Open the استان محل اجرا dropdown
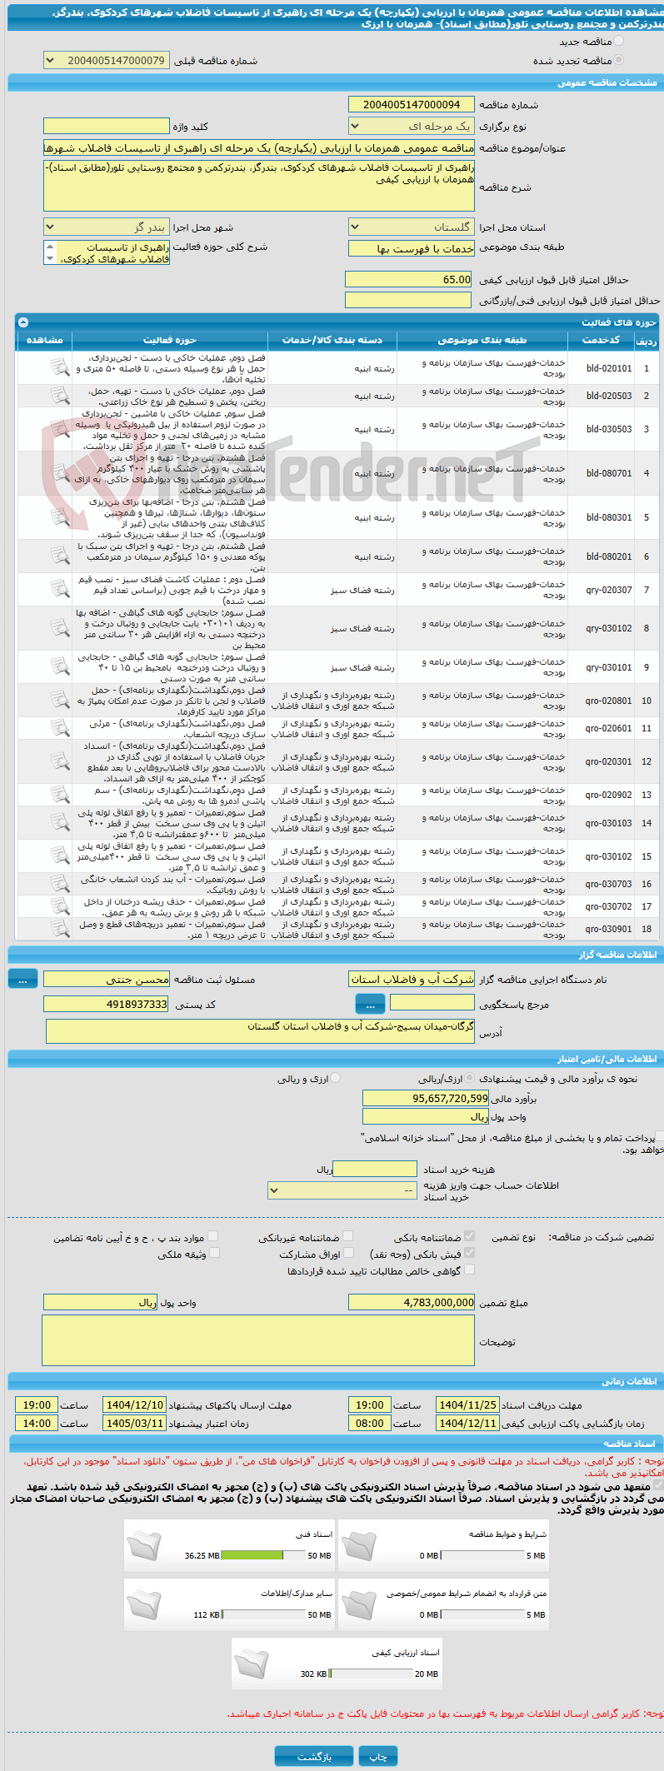664x1771 pixels. [x=412, y=227]
